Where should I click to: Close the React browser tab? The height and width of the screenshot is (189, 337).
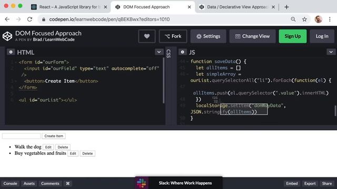105,7
